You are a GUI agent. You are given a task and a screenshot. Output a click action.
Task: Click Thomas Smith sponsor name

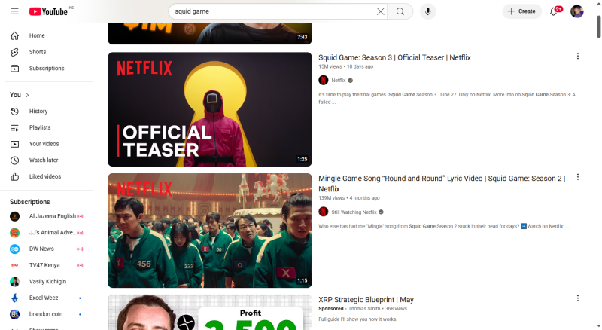(x=364, y=309)
